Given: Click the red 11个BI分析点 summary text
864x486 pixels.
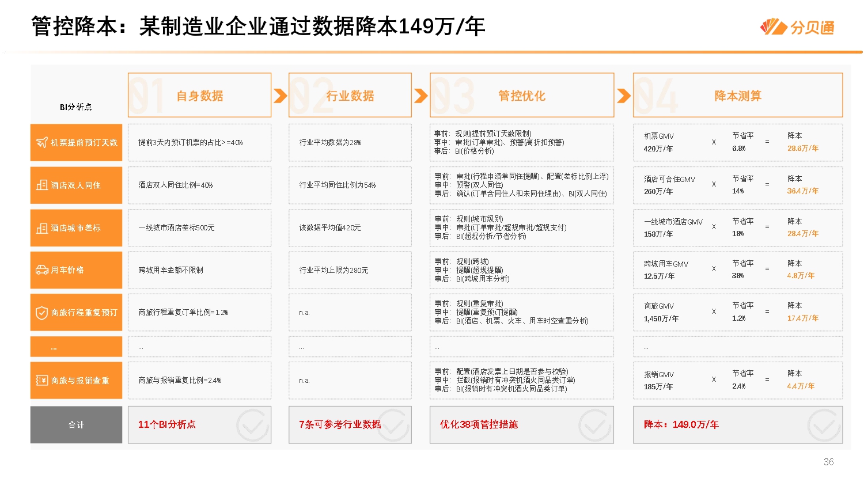Looking at the screenshot, I should tap(168, 424).
